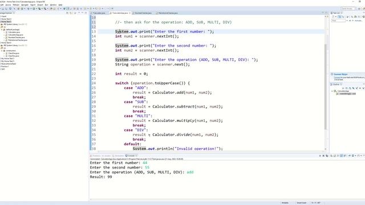Select main(String[]) in Outline

coord(347,93)
